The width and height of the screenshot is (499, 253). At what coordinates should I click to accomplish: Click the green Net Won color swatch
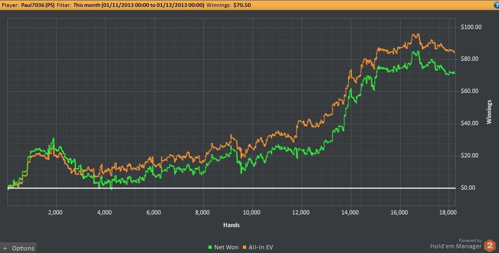pos(210,247)
